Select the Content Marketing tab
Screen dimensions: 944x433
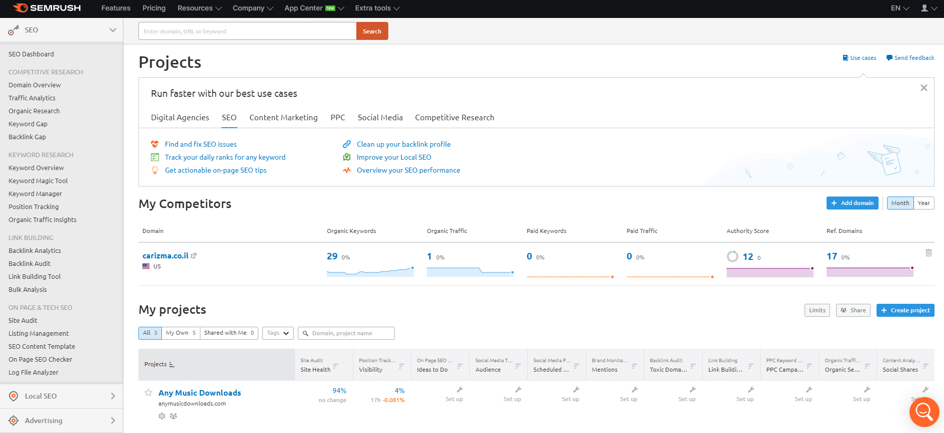tap(283, 118)
